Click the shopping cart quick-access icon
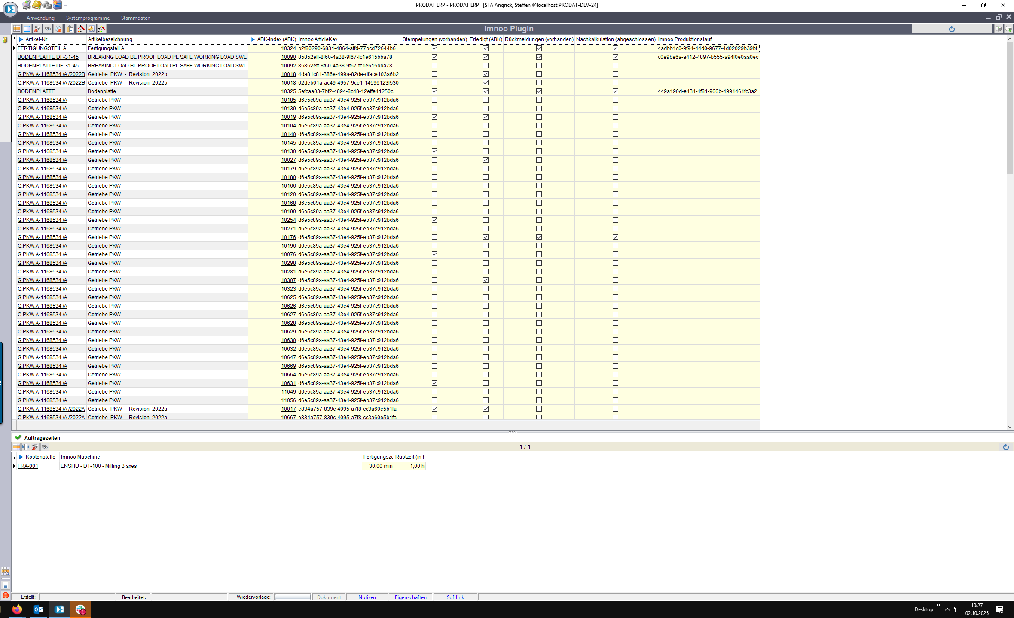The height and width of the screenshot is (618, 1014). [26, 5]
